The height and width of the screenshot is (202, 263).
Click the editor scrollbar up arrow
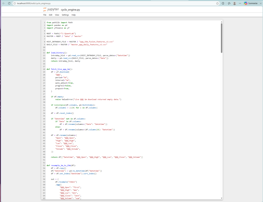pyautogui.click(x=221, y=22)
